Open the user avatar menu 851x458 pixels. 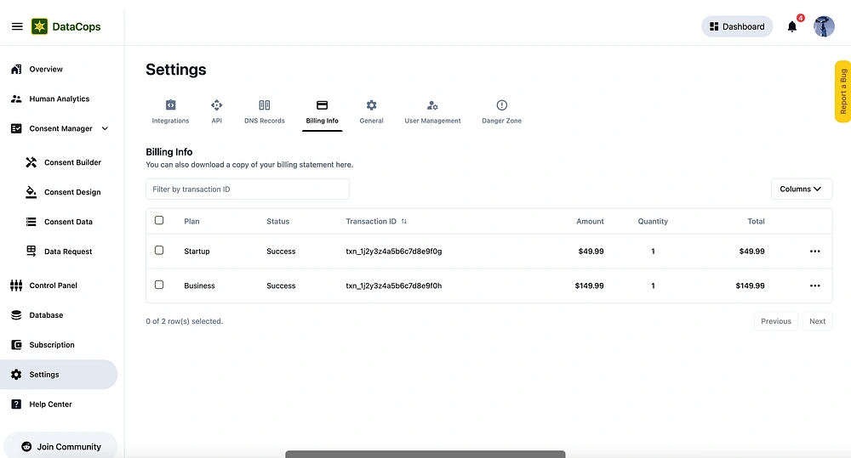click(823, 26)
